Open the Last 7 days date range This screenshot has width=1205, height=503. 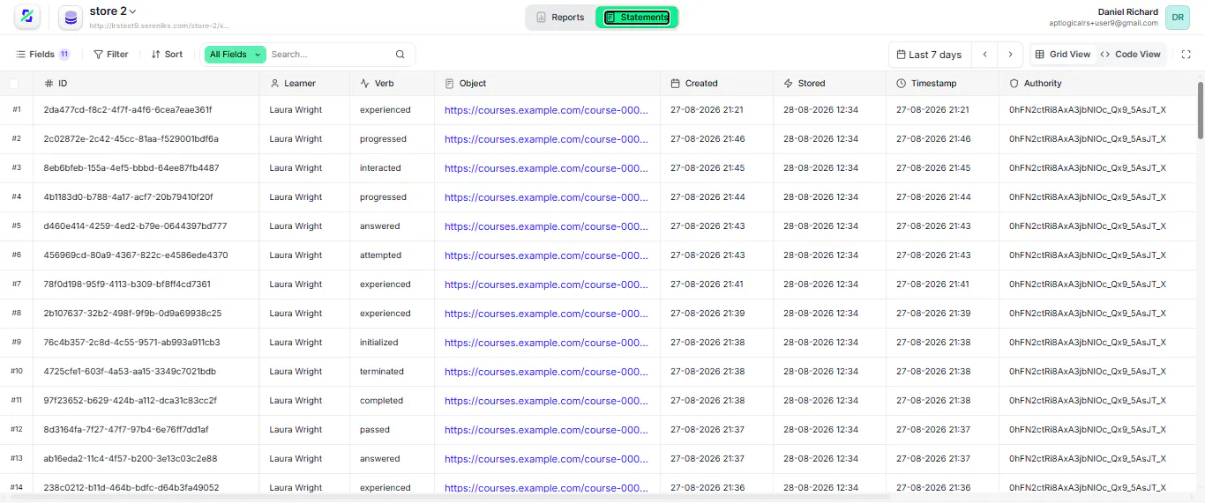pyautogui.click(x=929, y=55)
